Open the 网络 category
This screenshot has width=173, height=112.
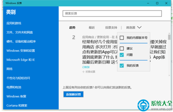(9, 69)
